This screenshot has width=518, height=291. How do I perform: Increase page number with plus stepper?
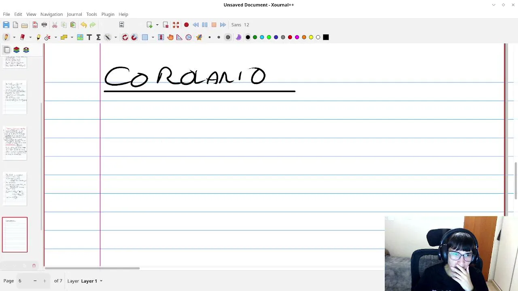point(45,281)
